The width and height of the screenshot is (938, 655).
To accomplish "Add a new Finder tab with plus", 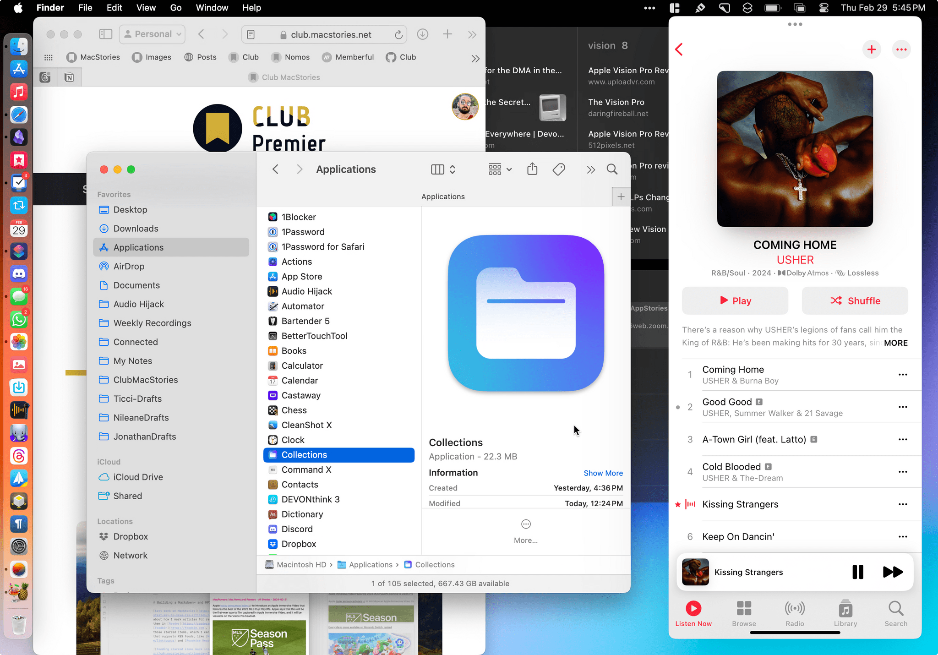I will point(621,196).
